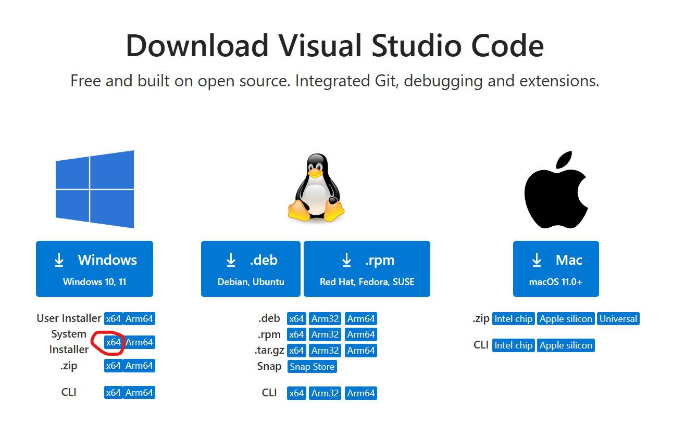The width and height of the screenshot is (685, 439).
Task: Click the download arrow on the .rpm button
Action: click(x=347, y=260)
